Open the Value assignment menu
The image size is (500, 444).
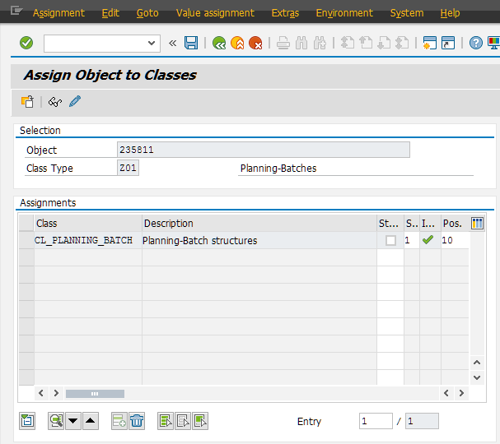click(215, 13)
